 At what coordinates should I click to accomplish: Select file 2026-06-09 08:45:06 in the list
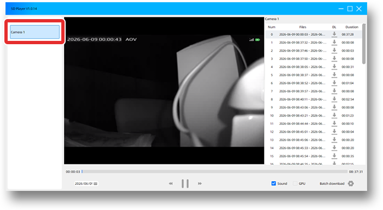pyautogui.click(x=302, y=140)
